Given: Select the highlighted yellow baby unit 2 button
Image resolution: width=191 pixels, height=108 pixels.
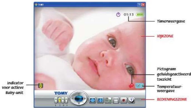Looking at the screenshot, I should pyautogui.click(x=59, y=100).
